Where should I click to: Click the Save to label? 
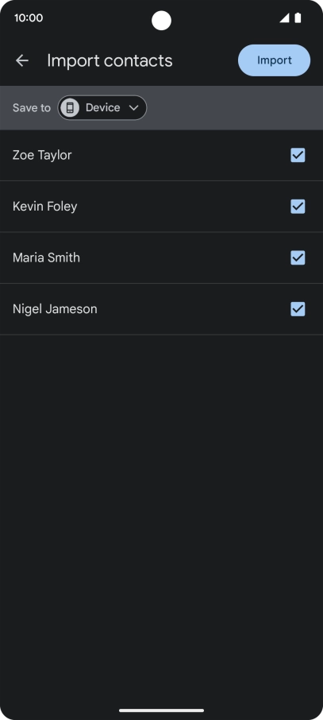coord(32,108)
